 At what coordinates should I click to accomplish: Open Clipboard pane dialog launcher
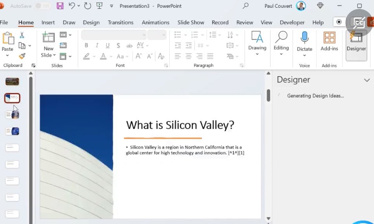point(33,65)
